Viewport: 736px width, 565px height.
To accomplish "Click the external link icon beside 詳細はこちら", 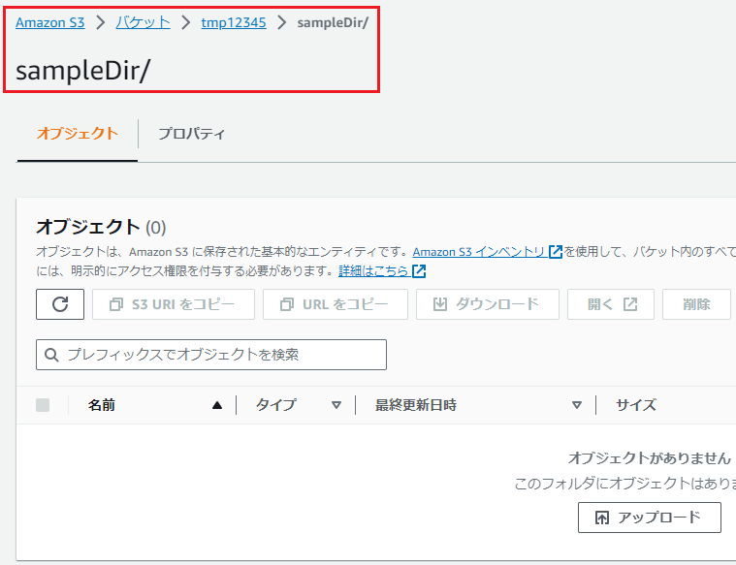I will click(419, 271).
